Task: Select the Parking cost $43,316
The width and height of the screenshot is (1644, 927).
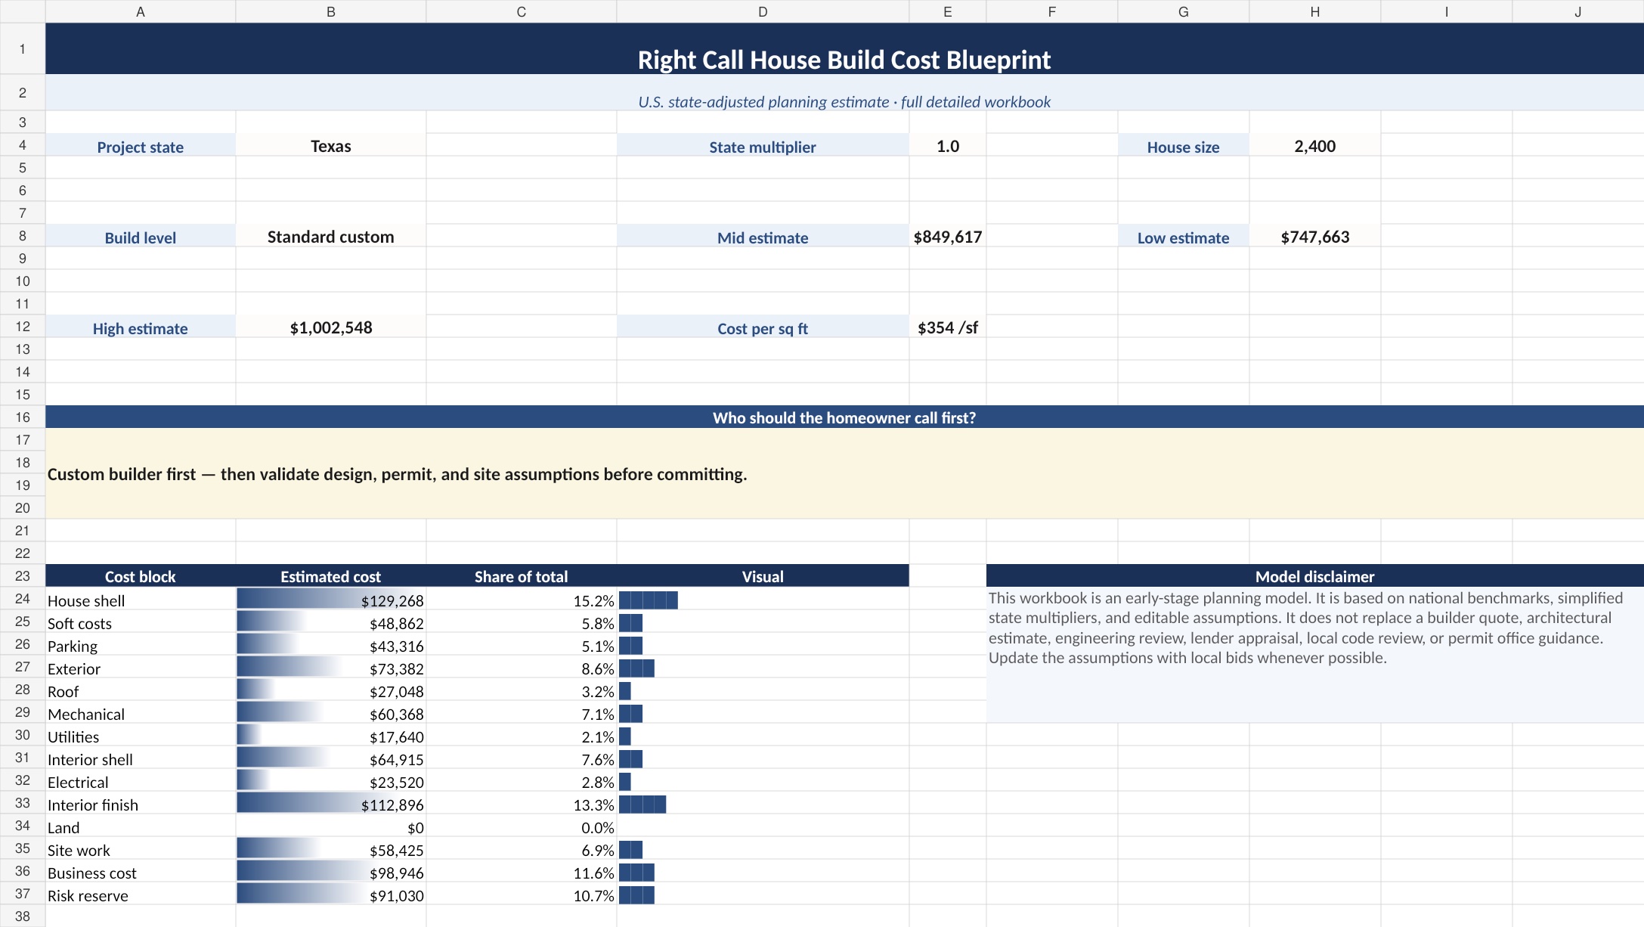Action: [x=330, y=645]
